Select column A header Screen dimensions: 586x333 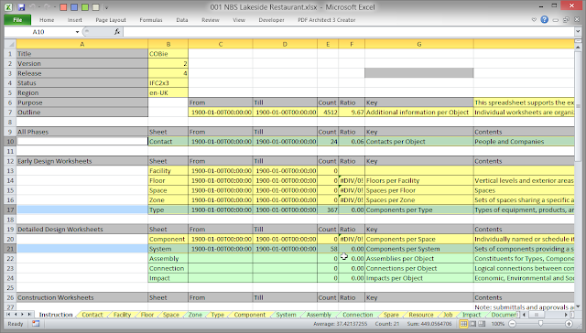coord(81,44)
